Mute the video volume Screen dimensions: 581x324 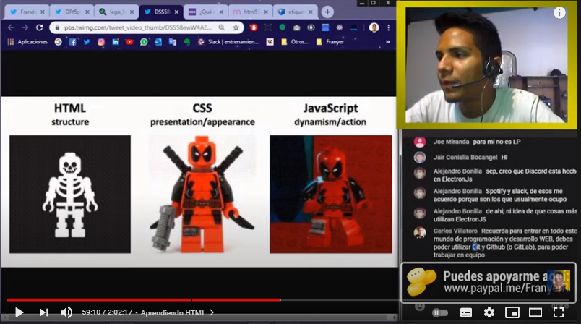(x=66, y=312)
